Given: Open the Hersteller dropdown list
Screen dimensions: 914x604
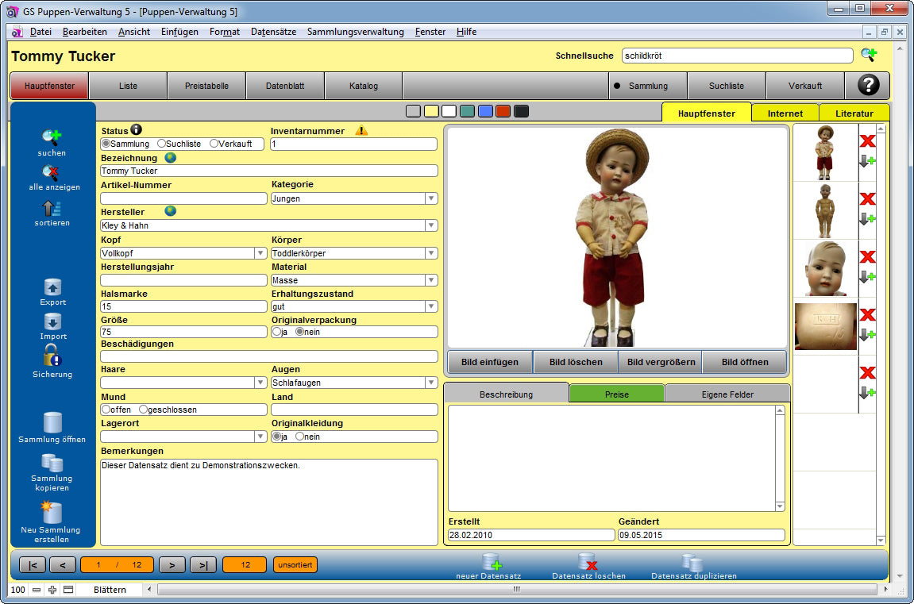Looking at the screenshot, I should [431, 225].
